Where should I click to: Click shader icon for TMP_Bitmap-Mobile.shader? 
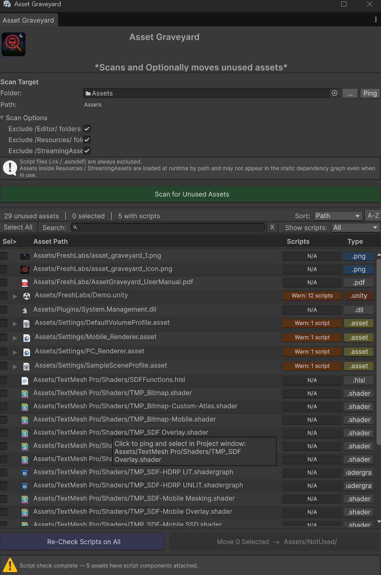25,420
